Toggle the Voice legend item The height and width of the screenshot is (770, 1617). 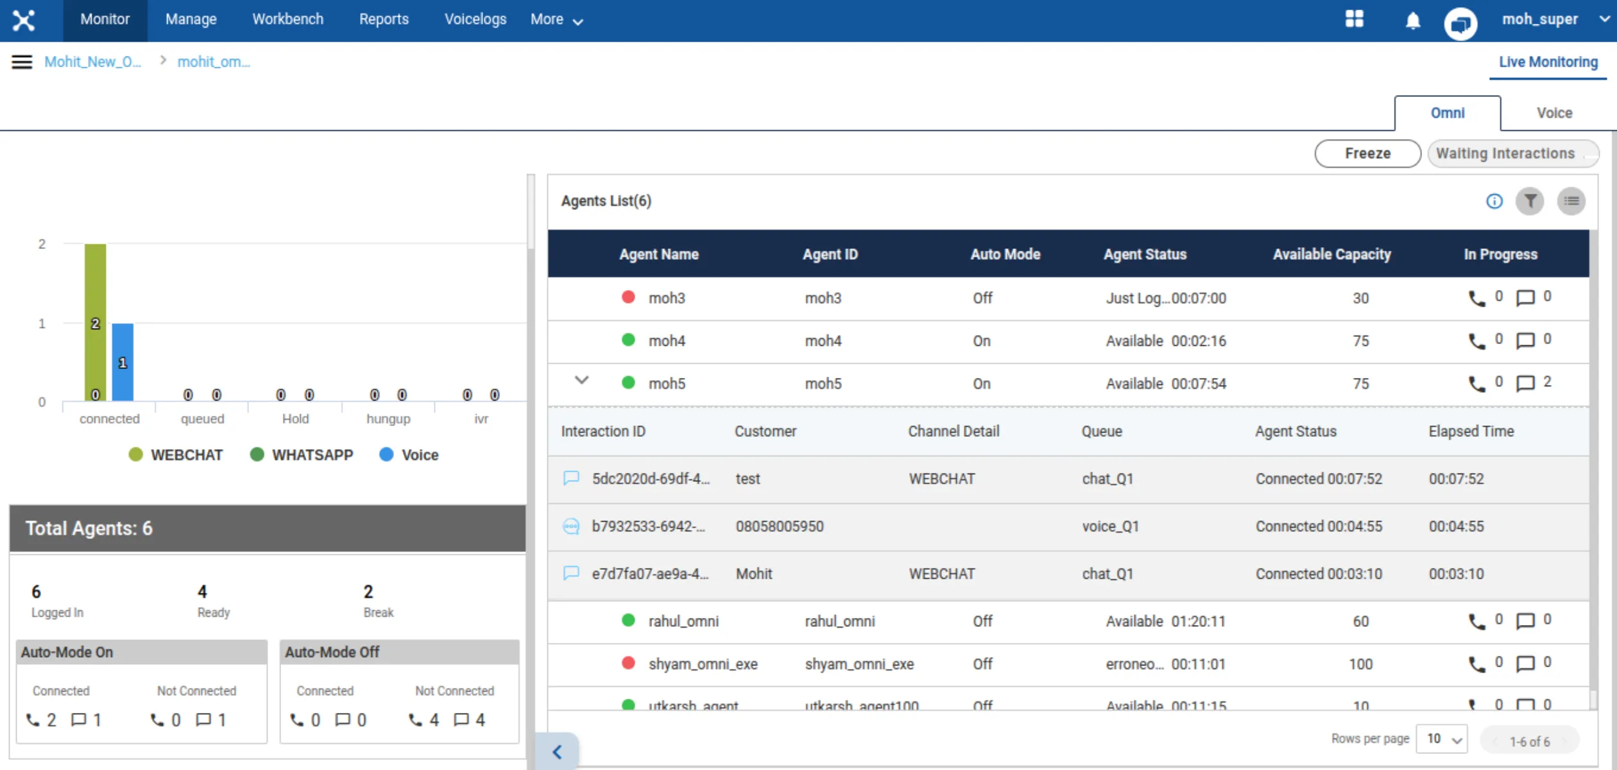[x=409, y=455]
